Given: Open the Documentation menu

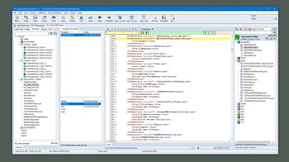Looking at the screenshot, I should (x=55, y=13).
